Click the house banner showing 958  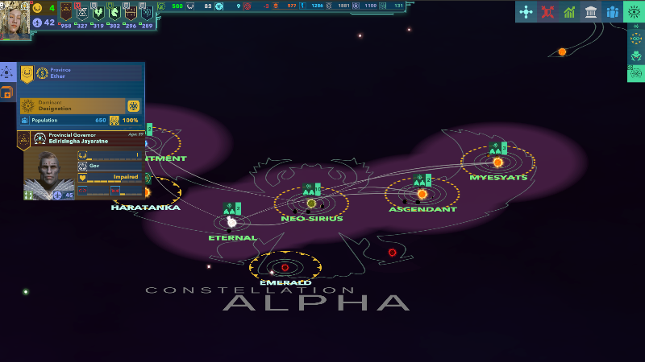[66, 11]
